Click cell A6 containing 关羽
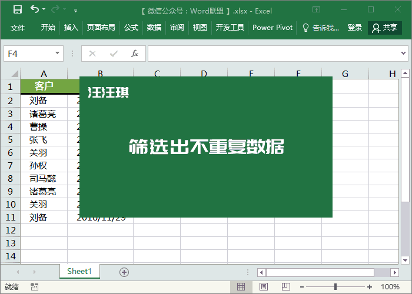 (44, 152)
